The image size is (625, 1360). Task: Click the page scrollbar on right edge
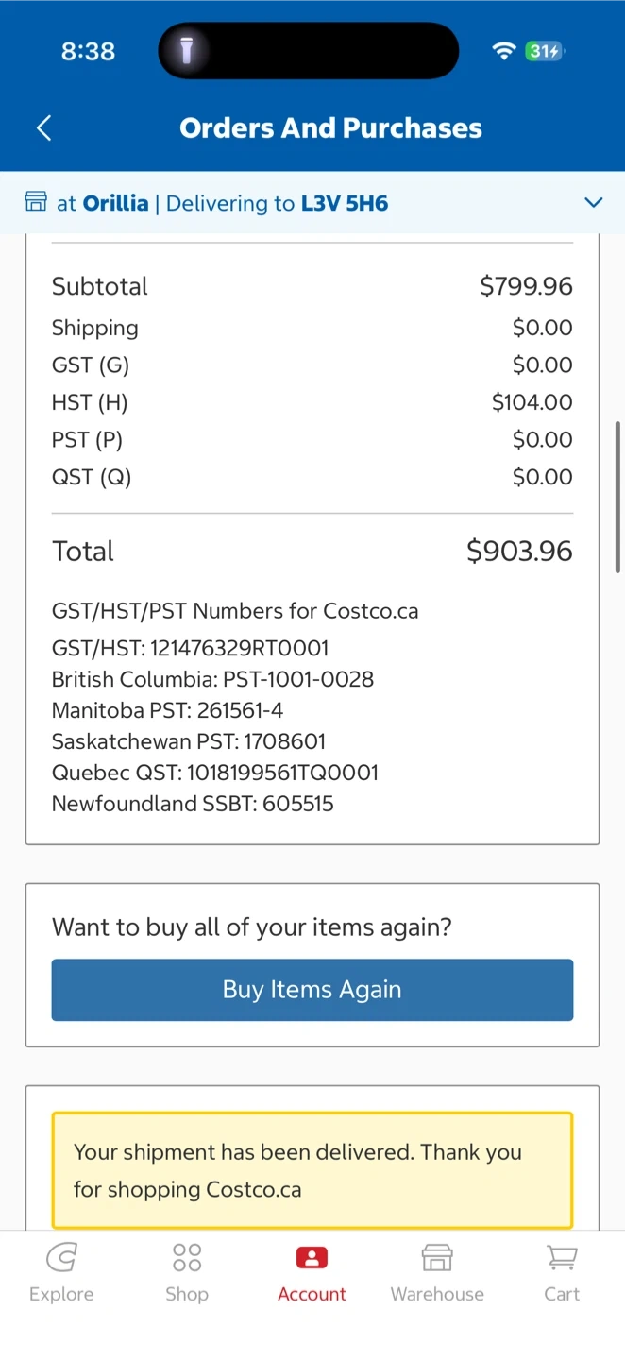[x=618, y=497]
